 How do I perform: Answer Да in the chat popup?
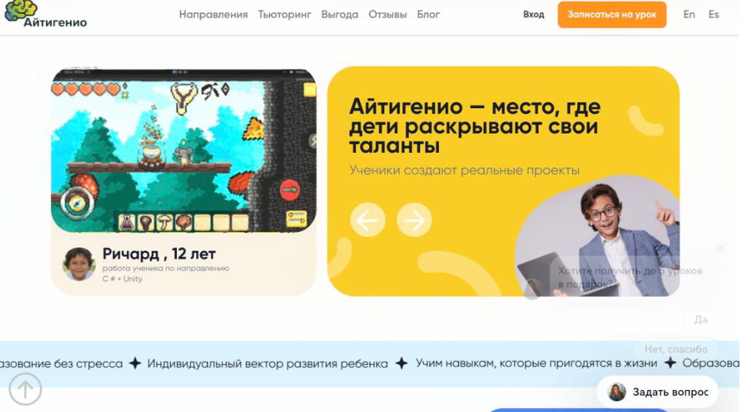700,320
